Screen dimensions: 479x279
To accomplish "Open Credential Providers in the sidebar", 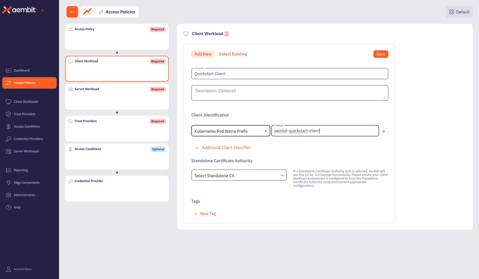I will 28,139.
